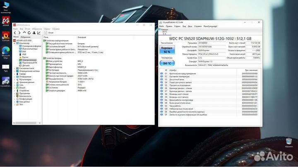This screenshot has height=167, width=298.
Task: Select Имя компьютера in AIDA64 tree
Action: (x=28, y=49)
